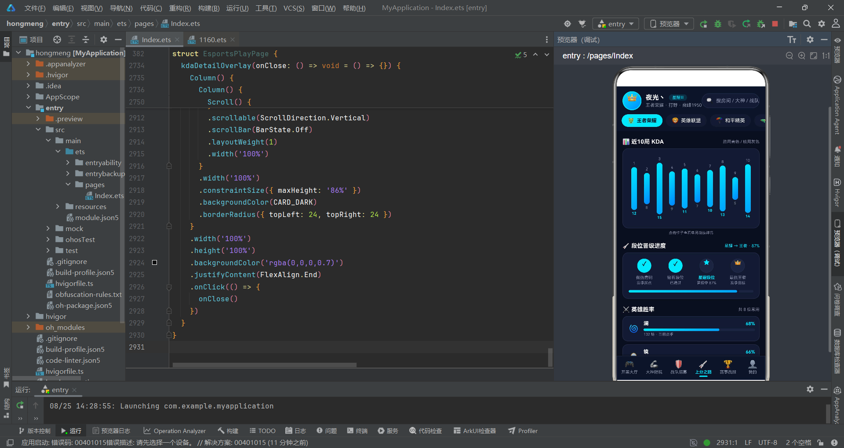Expand the .appanalyzer folder
Image resolution: width=844 pixels, height=448 pixels.
[28, 64]
